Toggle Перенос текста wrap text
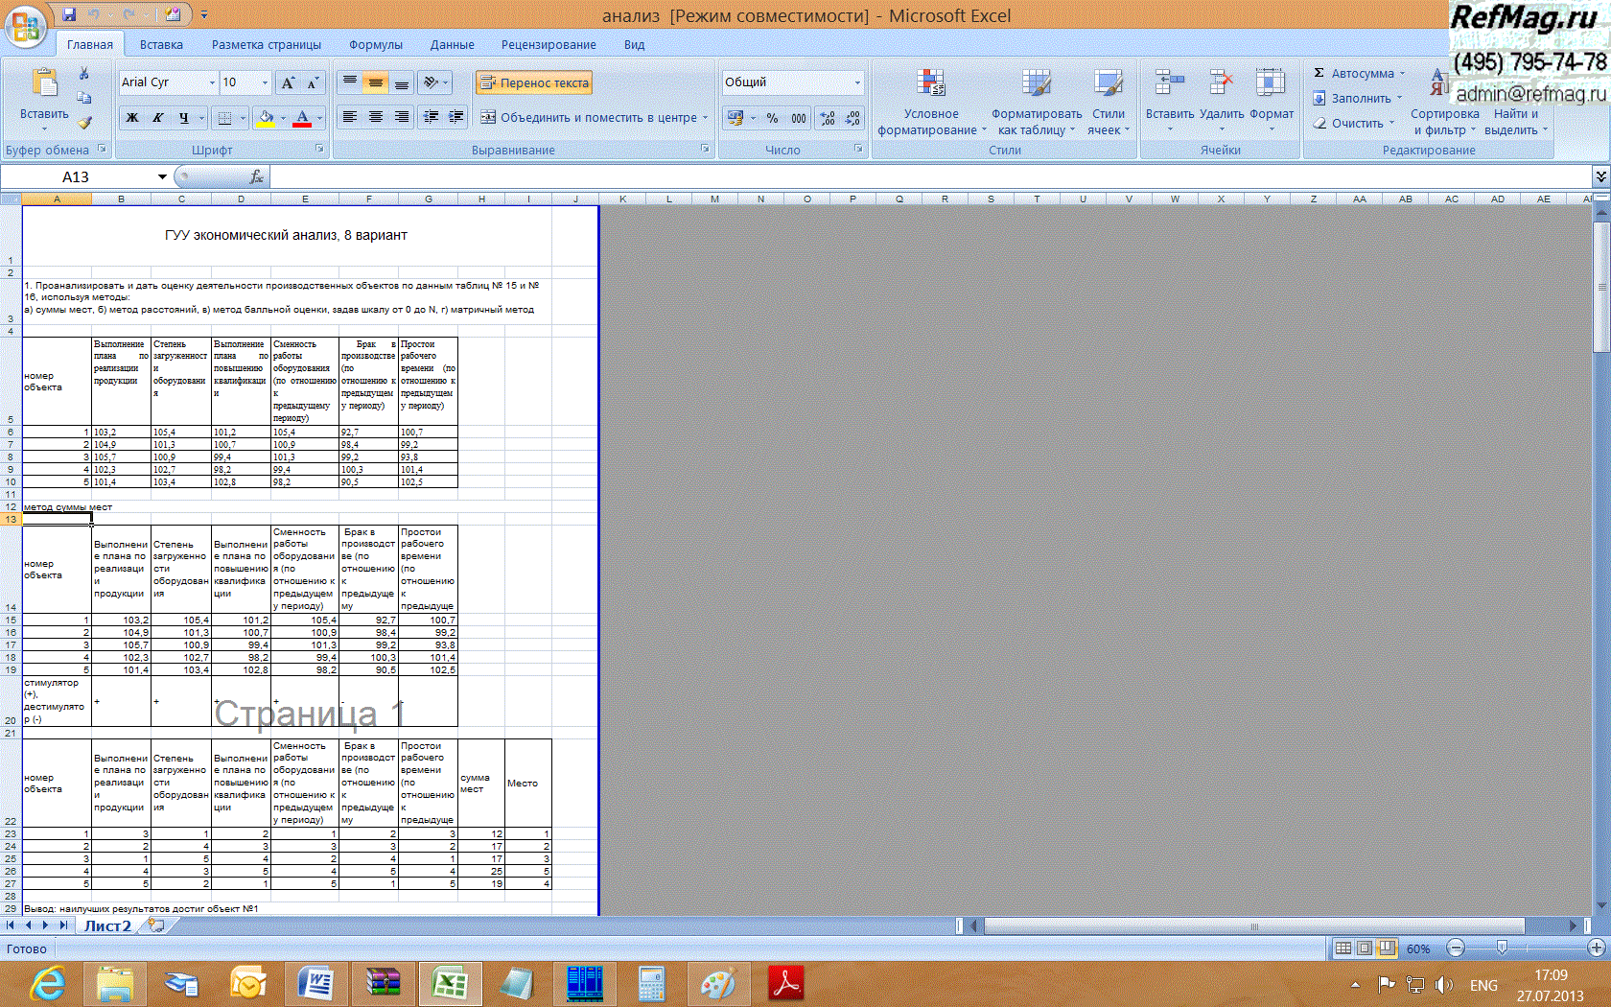 coord(534,82)
